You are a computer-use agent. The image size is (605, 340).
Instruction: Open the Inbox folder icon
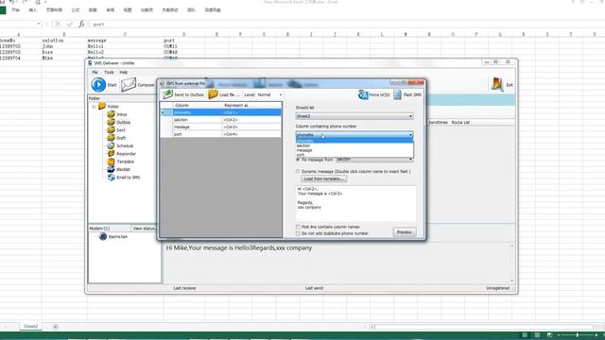point(112,114)
